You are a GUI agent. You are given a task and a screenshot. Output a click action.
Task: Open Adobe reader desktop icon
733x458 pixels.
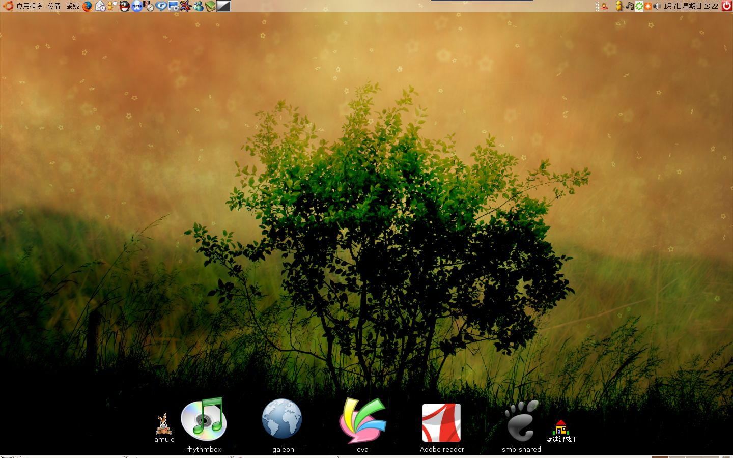(x=442, y=422)
